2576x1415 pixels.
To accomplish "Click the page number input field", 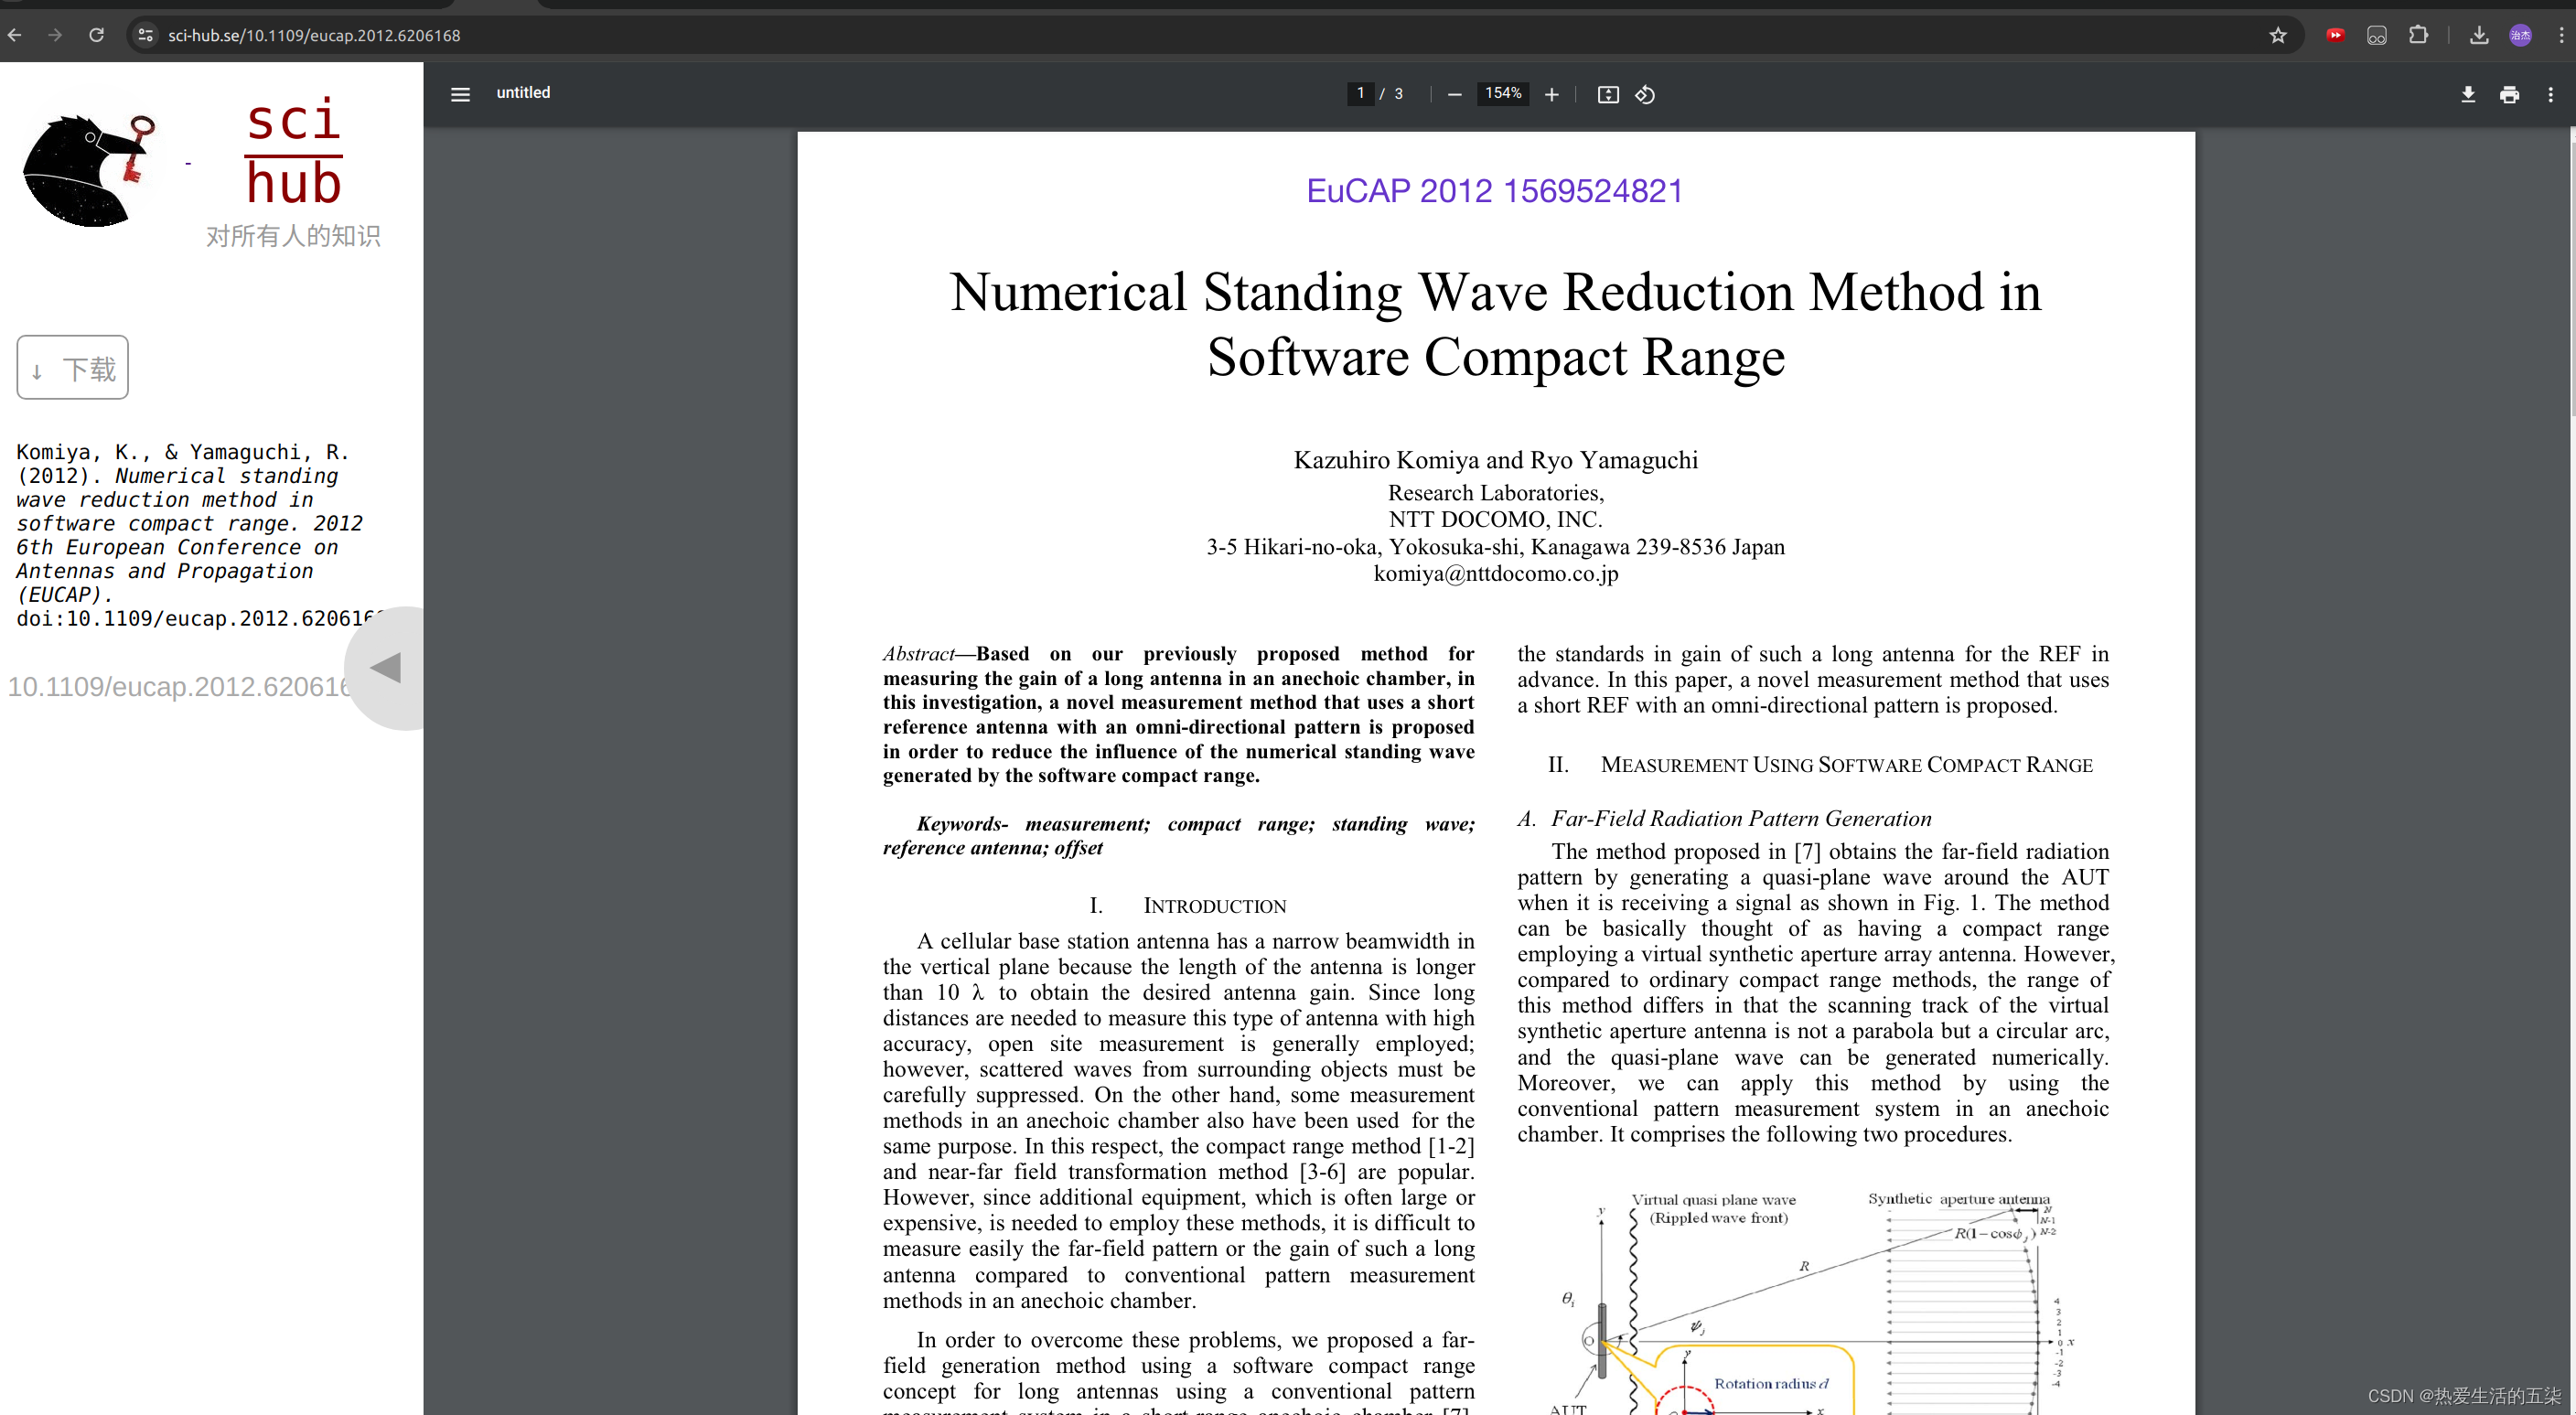I will click(1360, 93).
